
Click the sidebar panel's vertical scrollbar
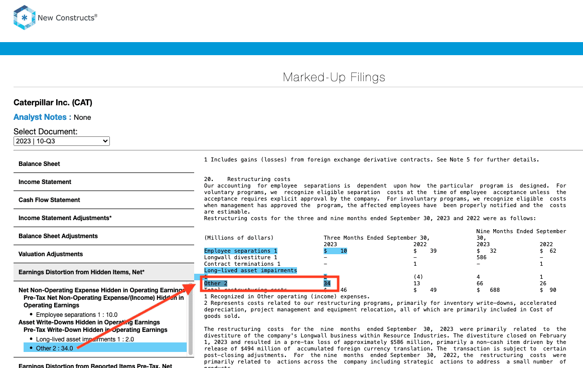click(191, 320)
